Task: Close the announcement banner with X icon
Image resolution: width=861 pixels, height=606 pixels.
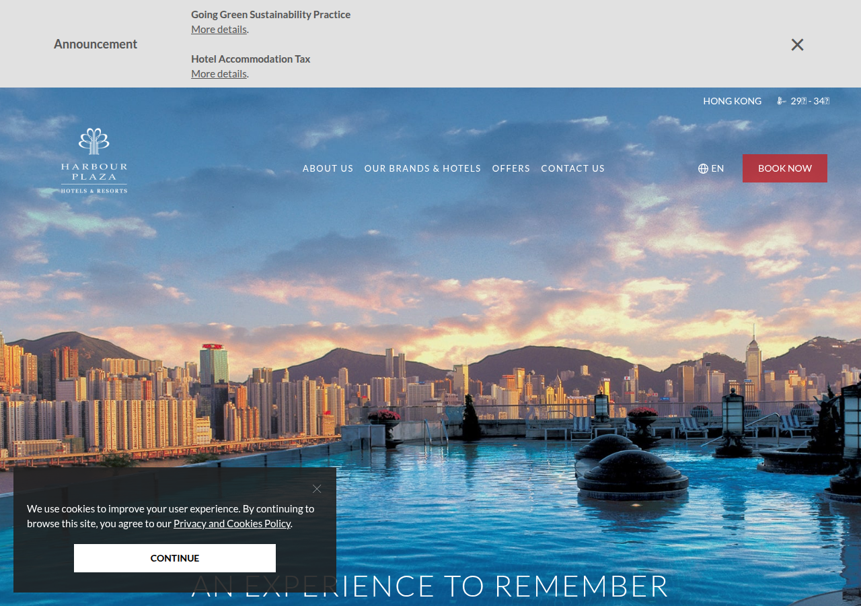Action: [x=797, y=44]
